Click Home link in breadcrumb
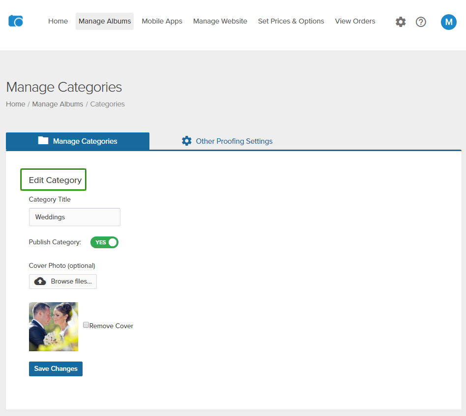This screenshot has width=466, height=416. [x=16, y=104]
